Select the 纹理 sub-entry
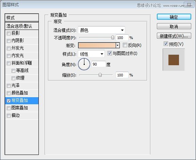 pyautogui.click(x=22, y=78)
